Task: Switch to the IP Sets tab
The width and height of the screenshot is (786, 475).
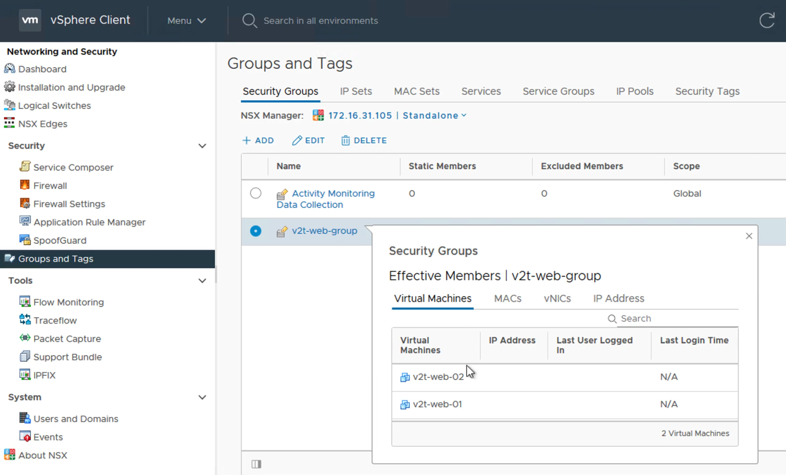Action: (x=356, y=91)
